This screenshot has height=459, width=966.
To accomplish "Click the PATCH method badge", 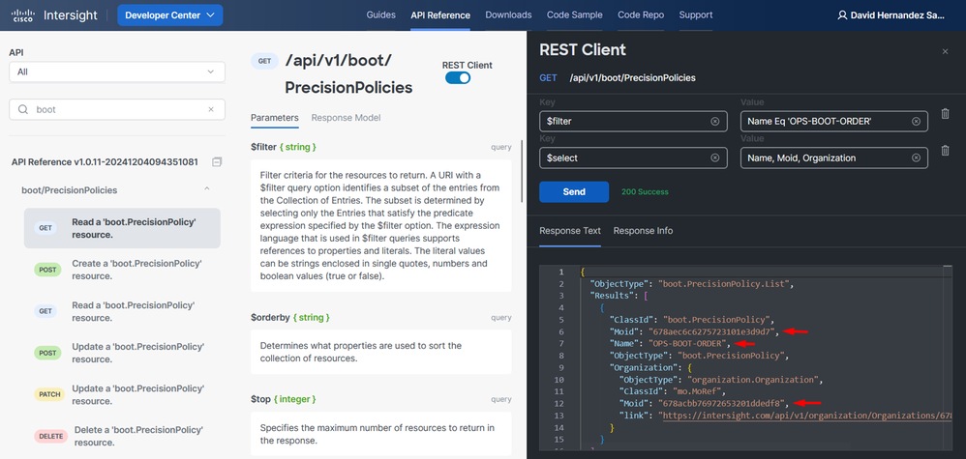I will click(48, 394).
